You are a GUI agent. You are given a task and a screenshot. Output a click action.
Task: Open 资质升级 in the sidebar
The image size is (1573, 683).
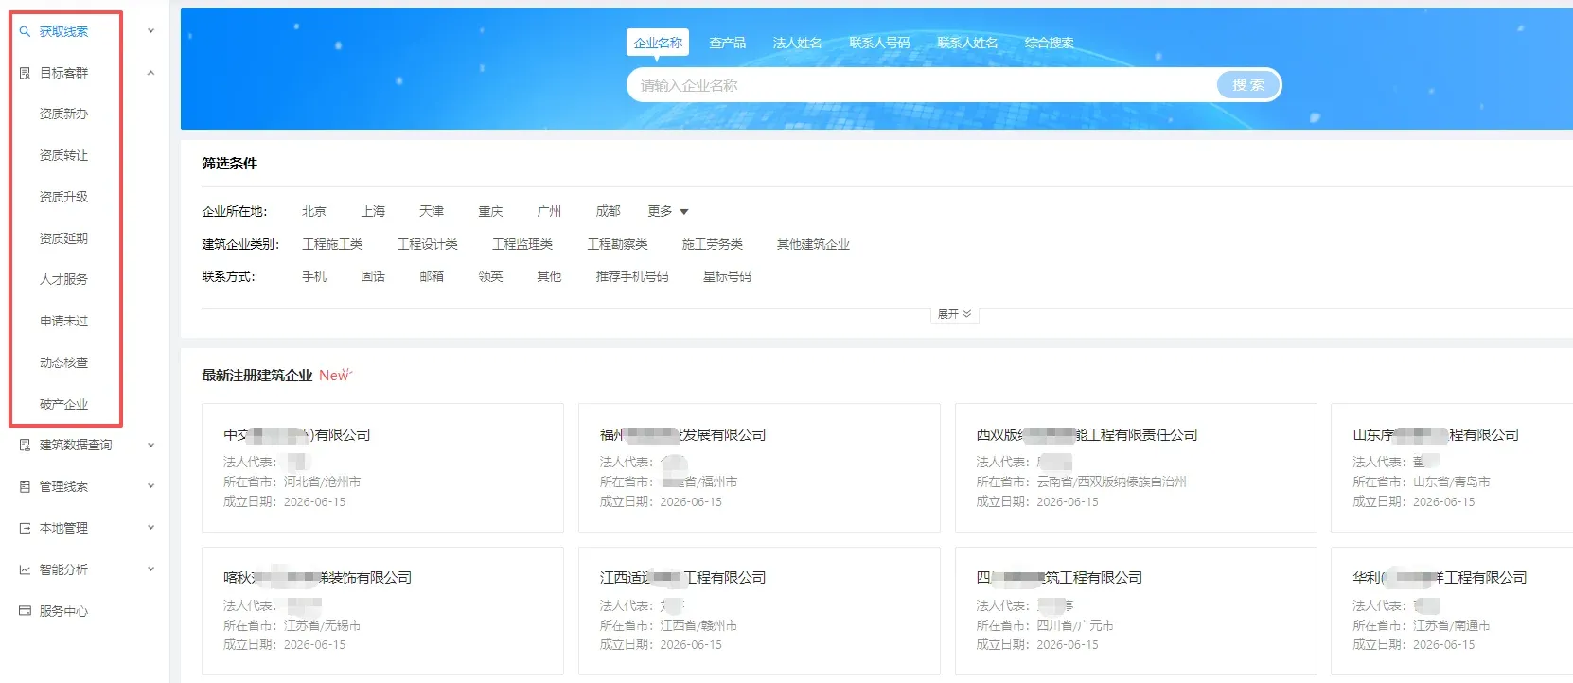[x=63, y=197]
